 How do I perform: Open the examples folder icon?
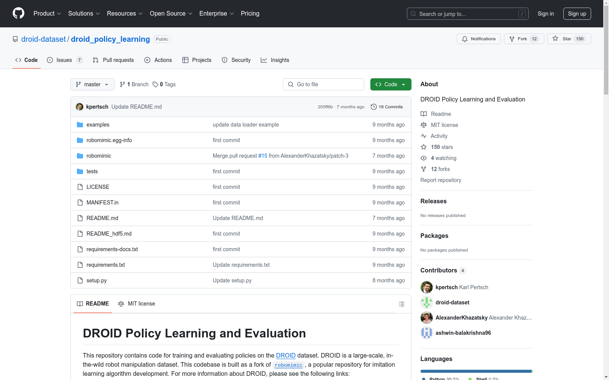tap(80, 125)
